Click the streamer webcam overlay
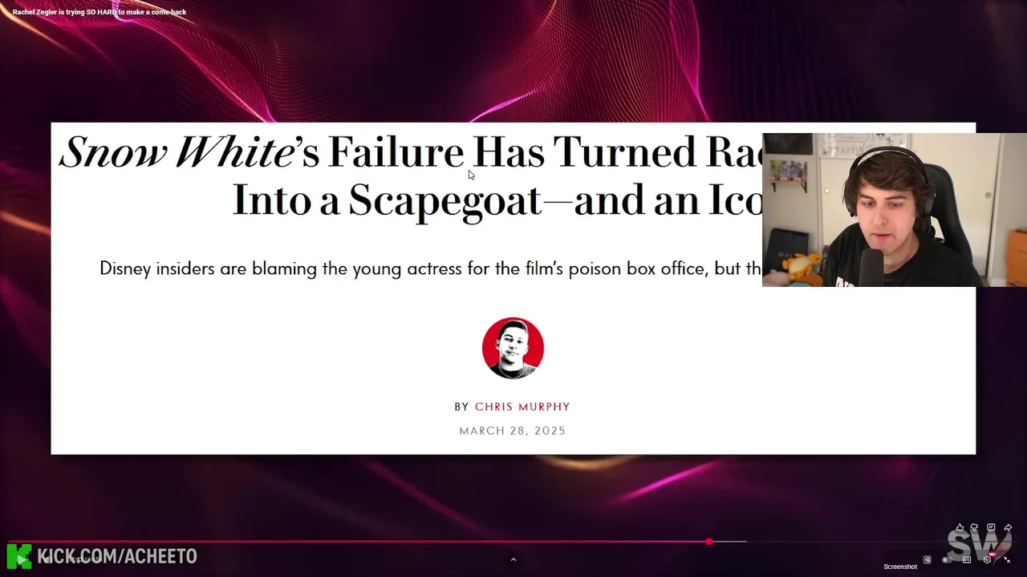 click(894, 210)
